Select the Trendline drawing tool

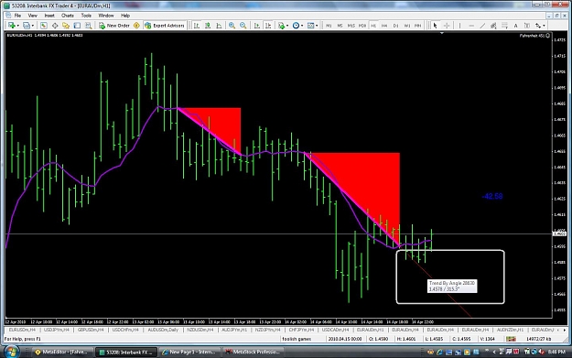(x=482, y=26)
